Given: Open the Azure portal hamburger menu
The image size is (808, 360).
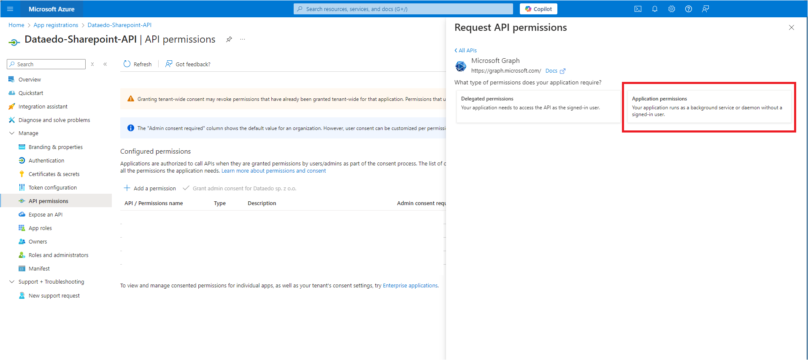Looking at the screenshot, I should [10, 9].
